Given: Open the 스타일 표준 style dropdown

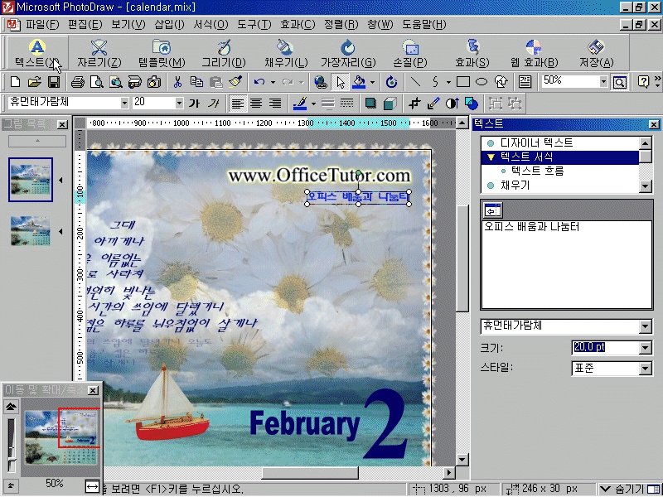Looking at the screenshot, I should (x=646, y=369).
